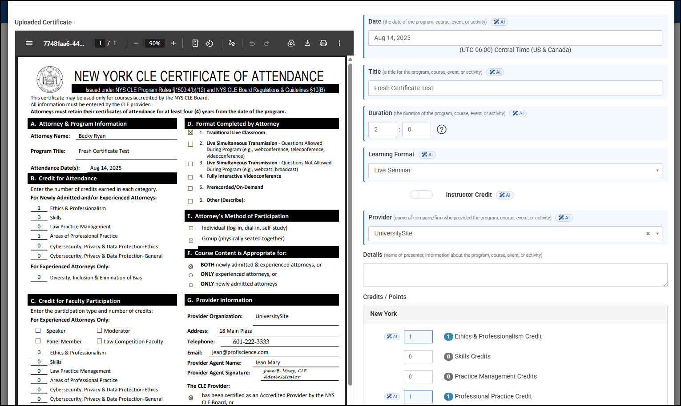Screen dimensions: 681x406
Task: Click the Uploaded Certificate heading
Action: 43,22
